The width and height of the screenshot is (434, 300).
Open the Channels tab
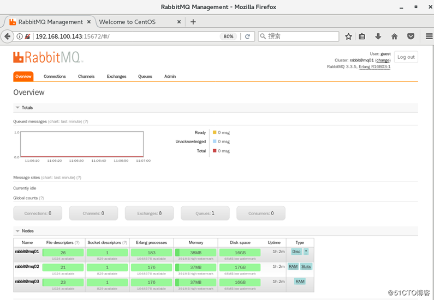pyautogui.click(x=86, y=76)
